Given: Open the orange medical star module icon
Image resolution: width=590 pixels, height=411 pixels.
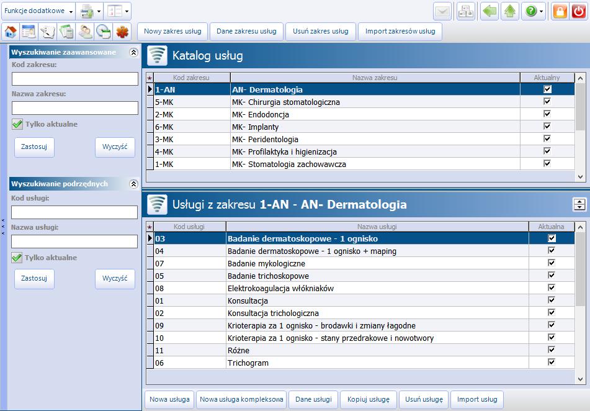Looking at the screenshot, I should pyautogui.click(x=122, y=32).
